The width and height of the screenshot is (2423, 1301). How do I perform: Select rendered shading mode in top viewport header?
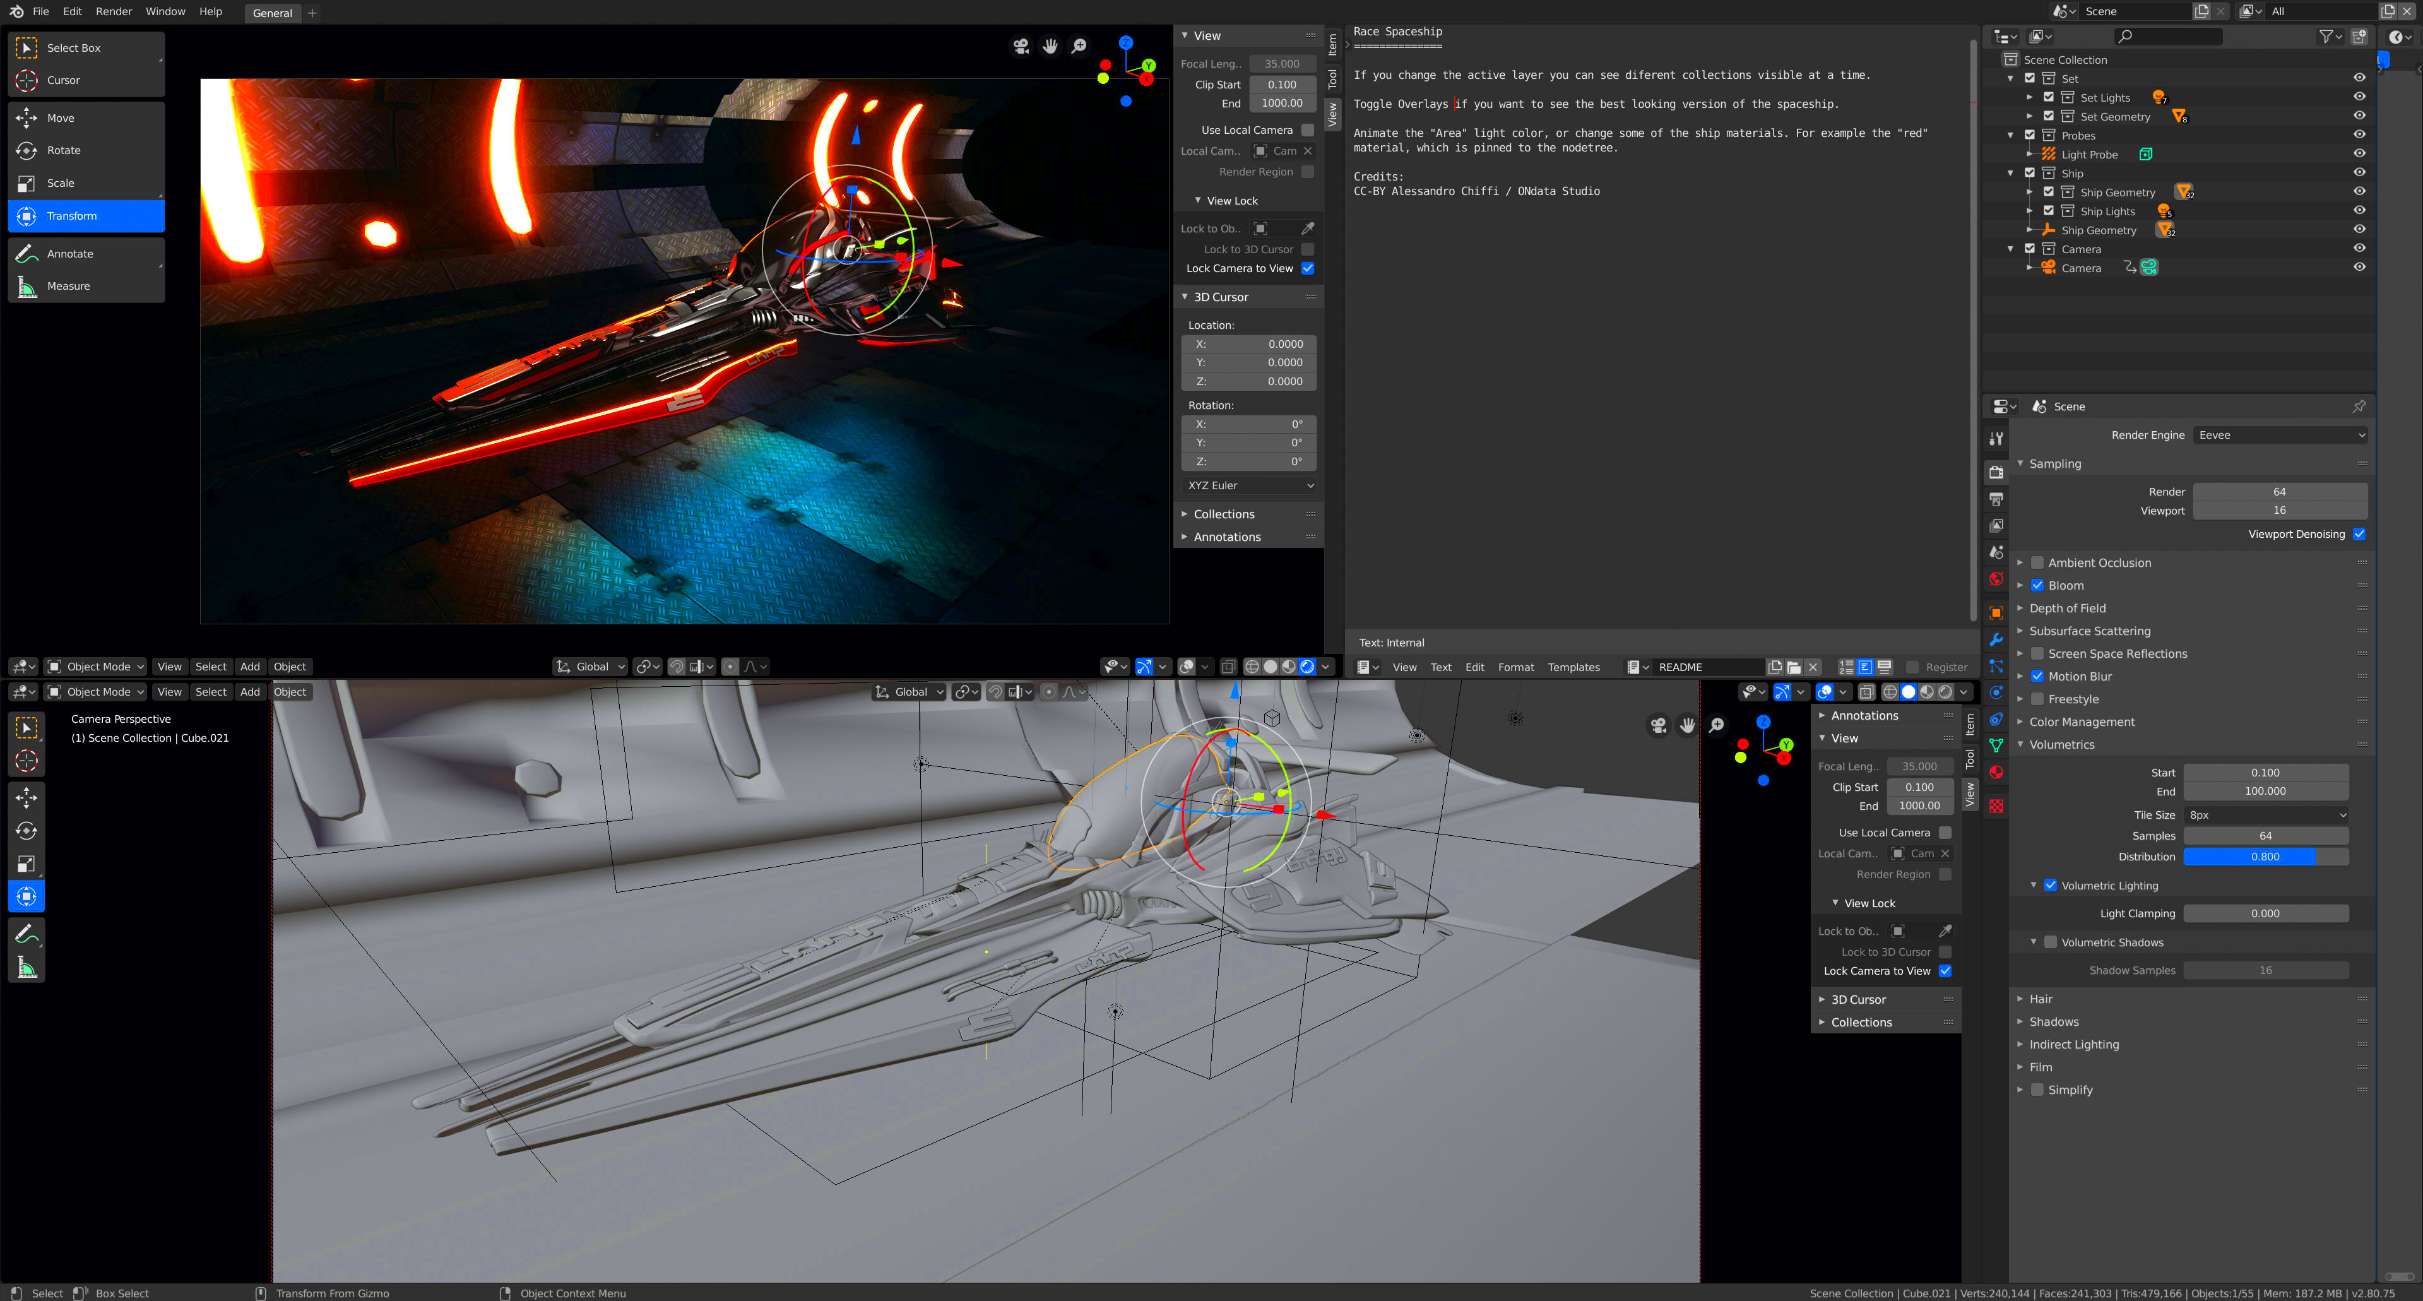(x=1308, y=667)
